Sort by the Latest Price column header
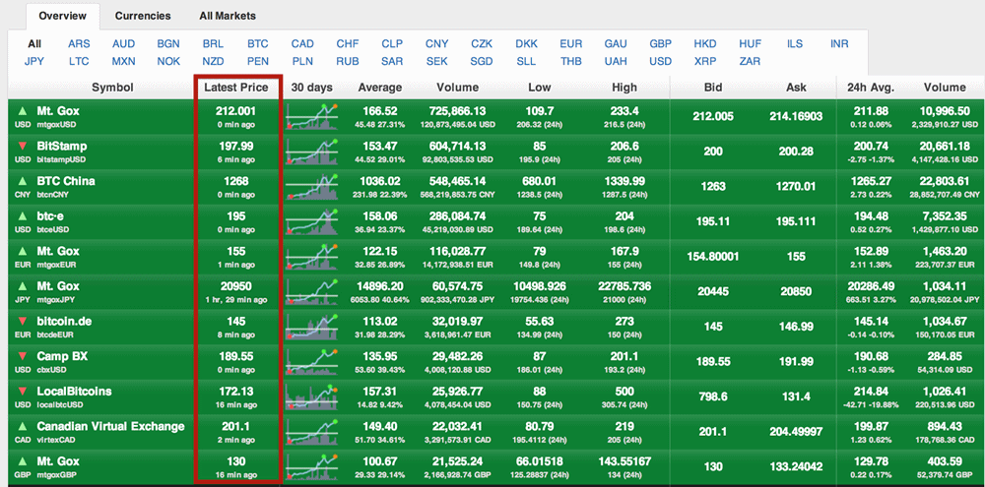985x487 pixels. (x=236, y=88)
